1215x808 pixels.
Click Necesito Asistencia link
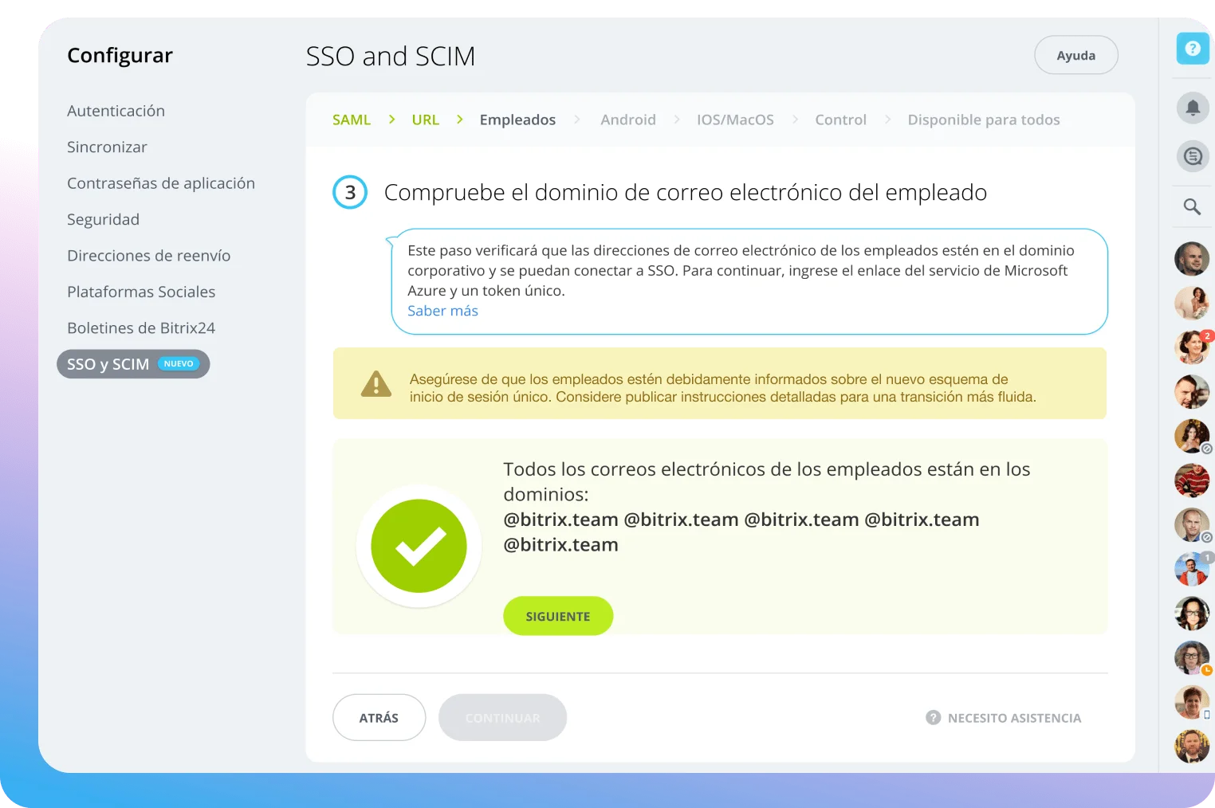point(1014,718)
